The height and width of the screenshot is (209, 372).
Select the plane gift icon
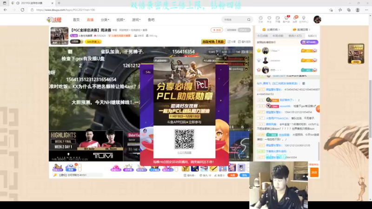(x=204, y=168)
